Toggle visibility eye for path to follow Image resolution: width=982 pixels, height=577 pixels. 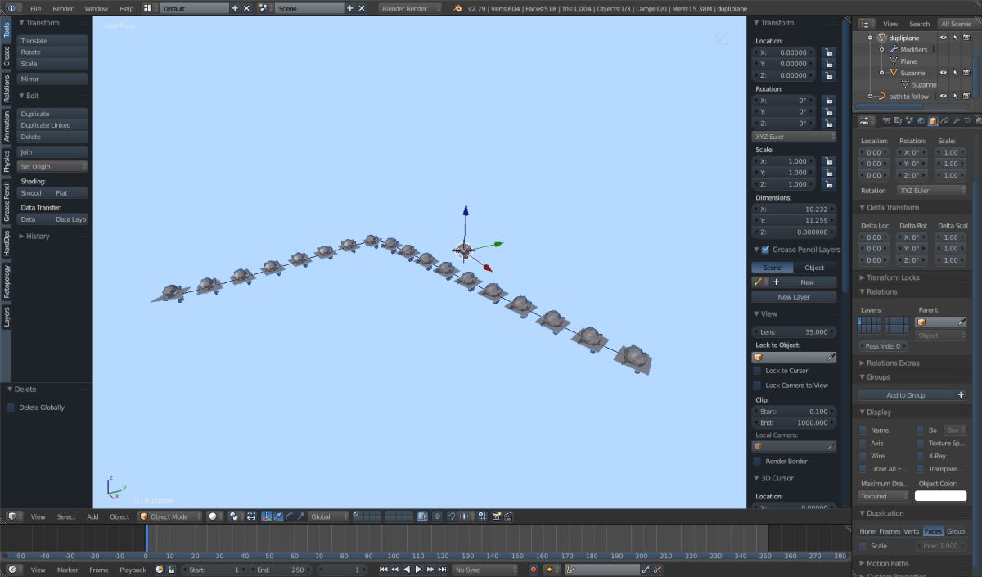(x=943, y=96)
